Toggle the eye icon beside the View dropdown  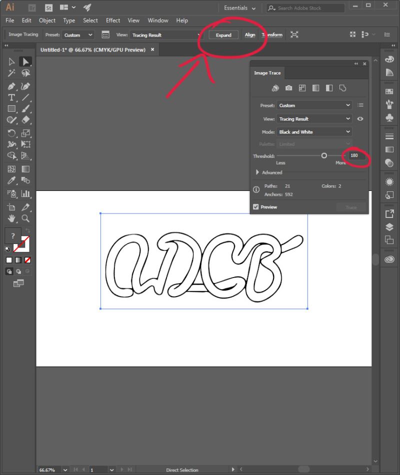(x=361, y=119)
